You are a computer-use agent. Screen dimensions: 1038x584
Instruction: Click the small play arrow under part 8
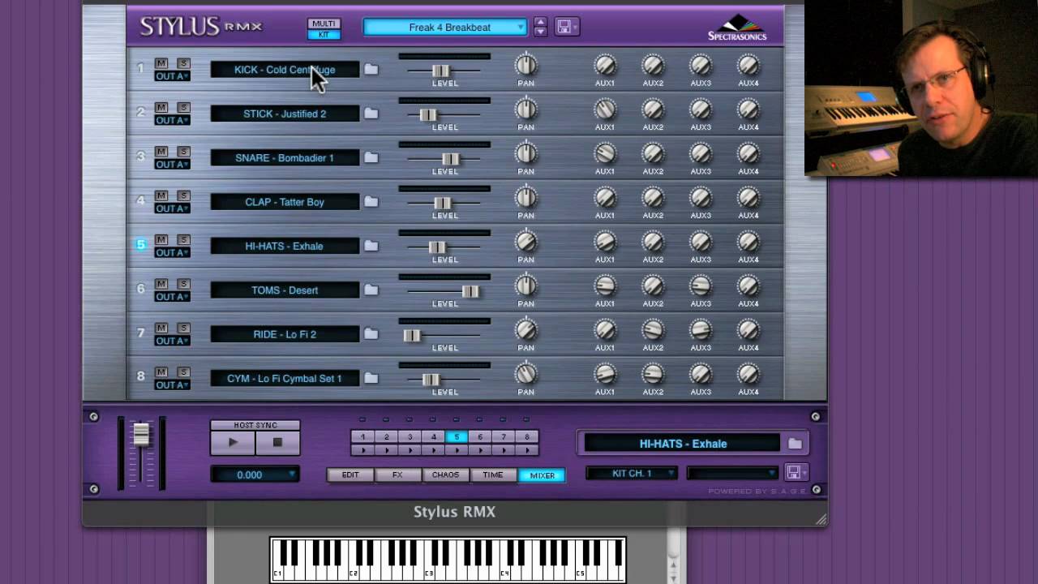pyautogui.click(x=527, y=449)
